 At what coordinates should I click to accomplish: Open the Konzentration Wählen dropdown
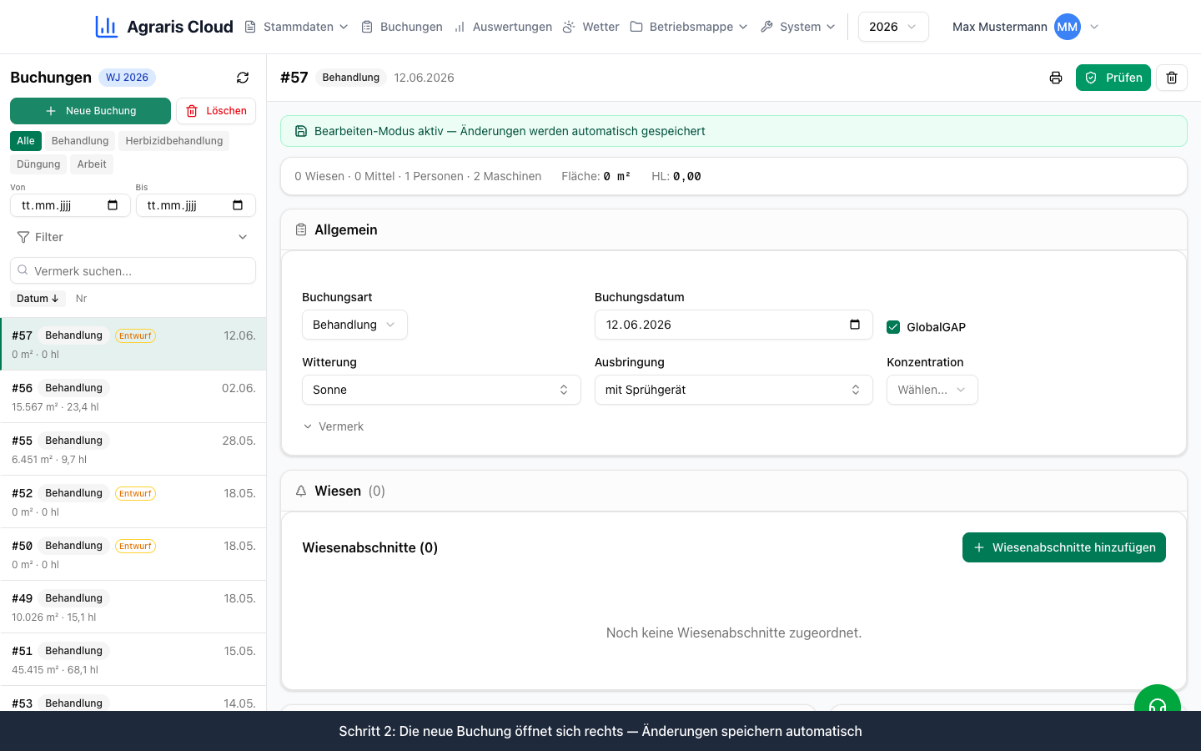(x=932, y=390)
